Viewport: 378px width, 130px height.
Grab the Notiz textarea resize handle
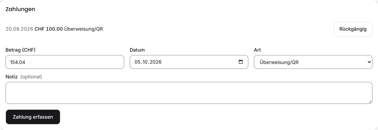370,101
